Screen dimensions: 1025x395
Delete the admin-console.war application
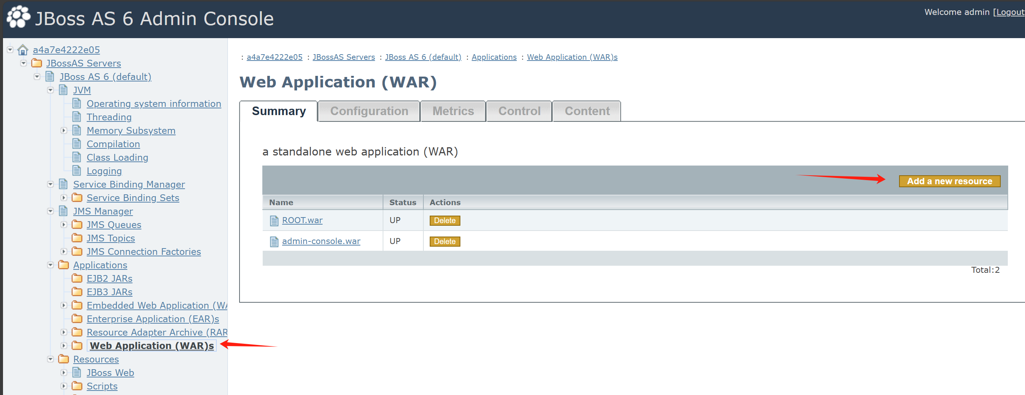[444, 241]
